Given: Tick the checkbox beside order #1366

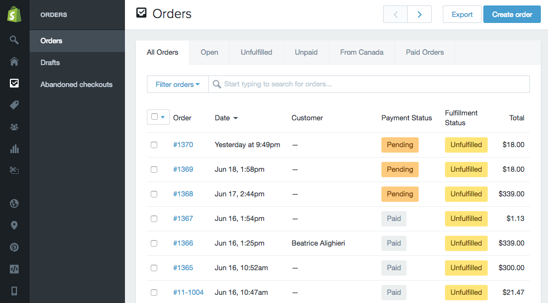Looking at the screenshot, I should pyautogui.click(x=154, y=243).
